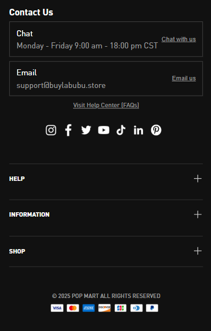Visit the Twitter profile icon
The height and width of the screenshot is (331, 211).
86,130
